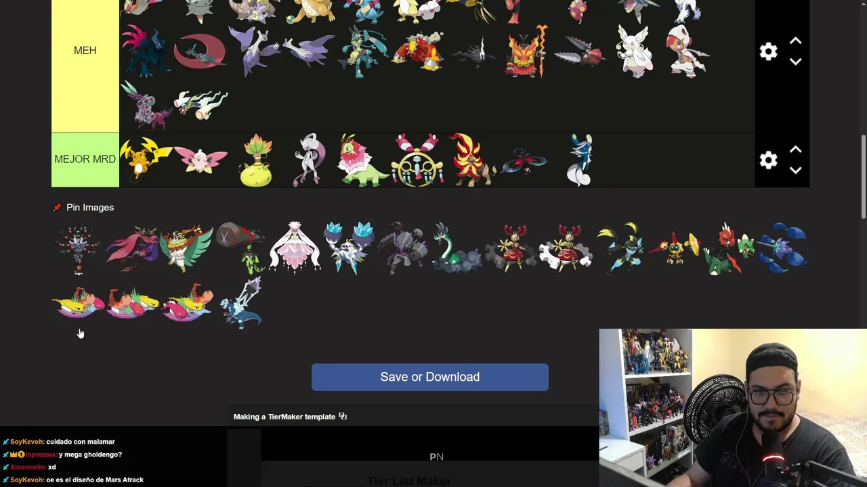Move the MEH tier up with its arrow
Viewport: 867px width, 487px height.
click(x=795, y=42)
